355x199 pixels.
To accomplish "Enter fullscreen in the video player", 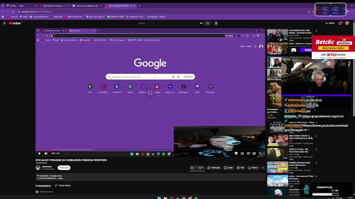I will click(260, 153).
